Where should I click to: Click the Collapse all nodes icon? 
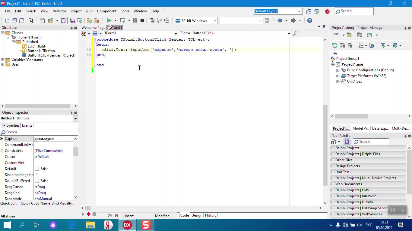pyautogui.click(x=350, y=45)
